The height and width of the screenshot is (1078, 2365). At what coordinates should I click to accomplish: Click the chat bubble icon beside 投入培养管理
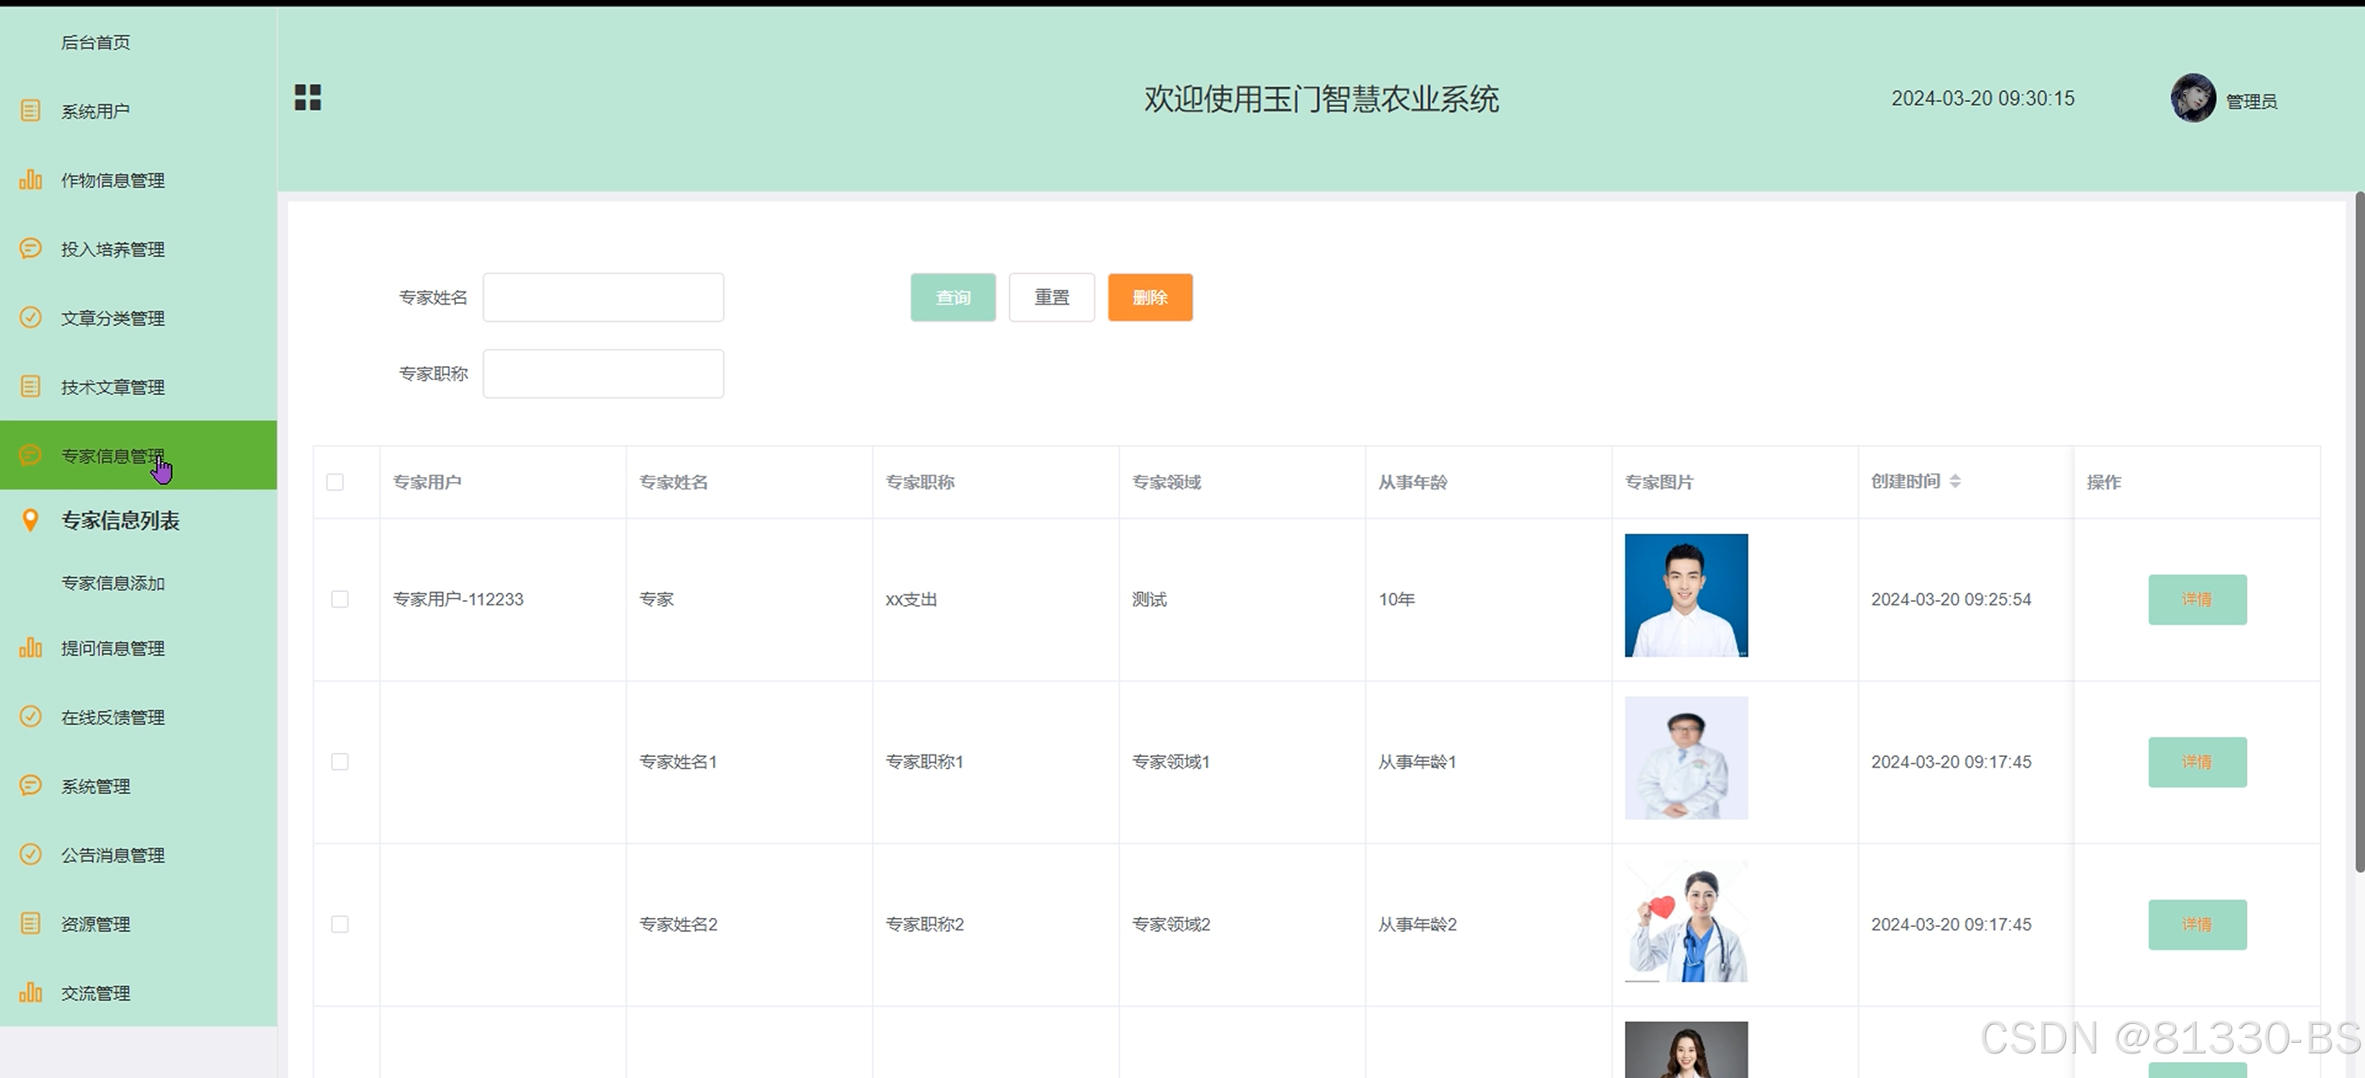[30, 249]
